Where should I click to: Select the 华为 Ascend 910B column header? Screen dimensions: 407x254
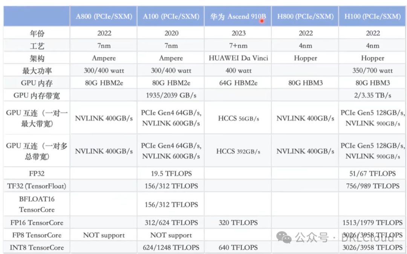238,17
